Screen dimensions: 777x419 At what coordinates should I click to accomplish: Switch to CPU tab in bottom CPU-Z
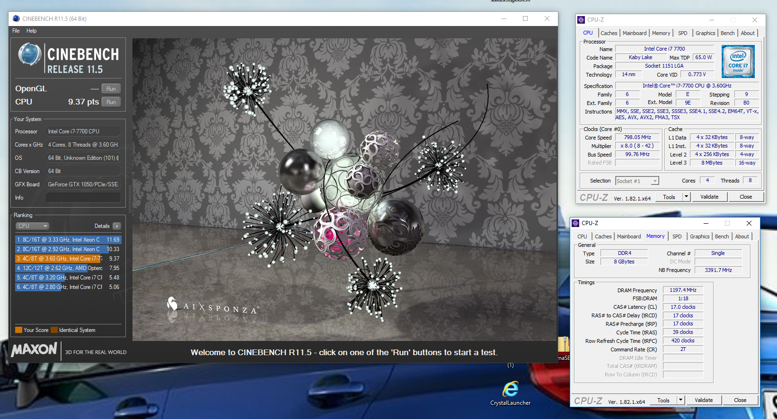(582, 236)
